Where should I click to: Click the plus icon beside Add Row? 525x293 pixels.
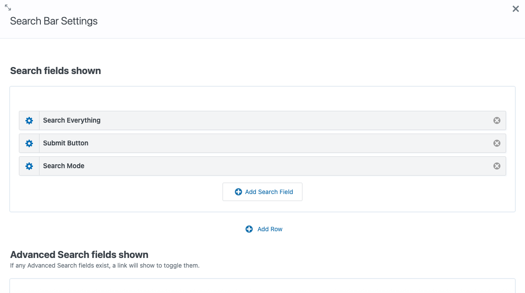249,229
